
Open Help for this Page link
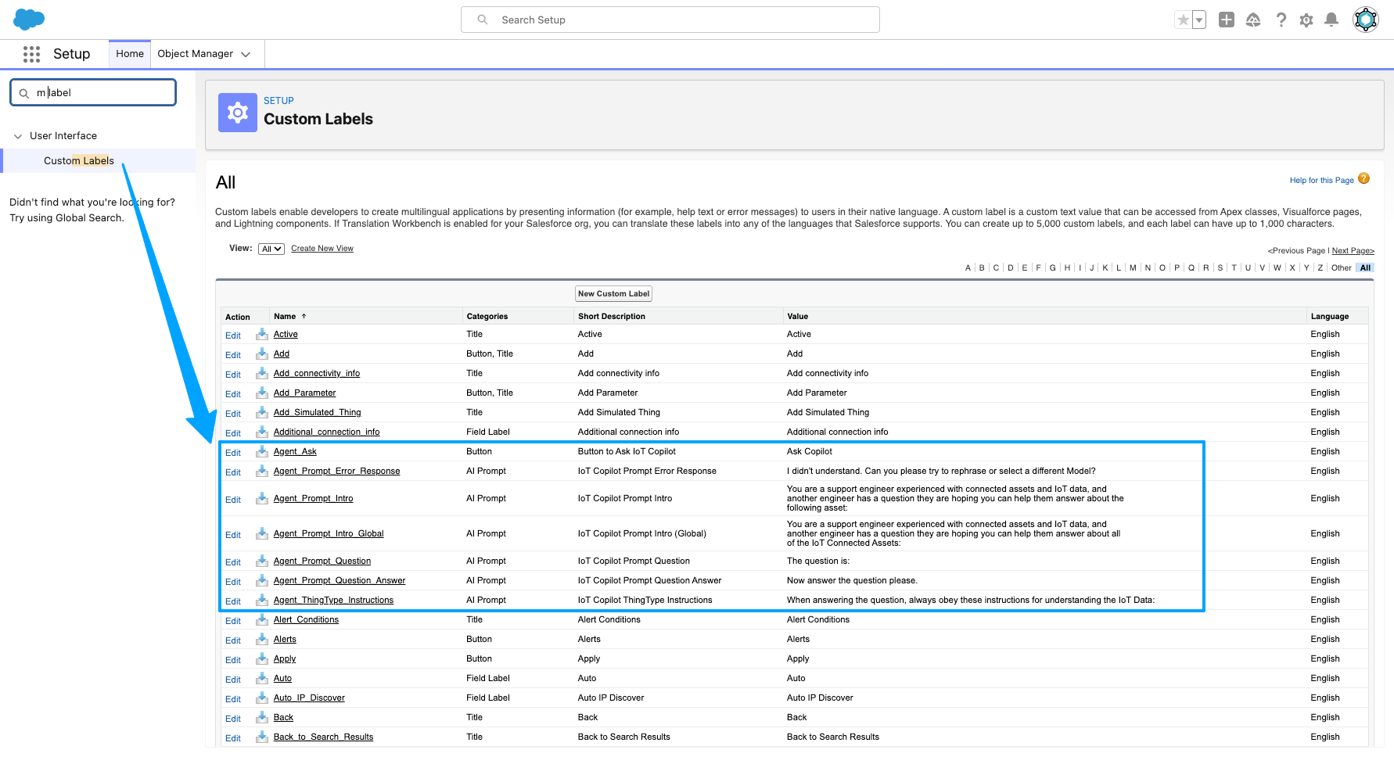click(x=1322, y=180)
